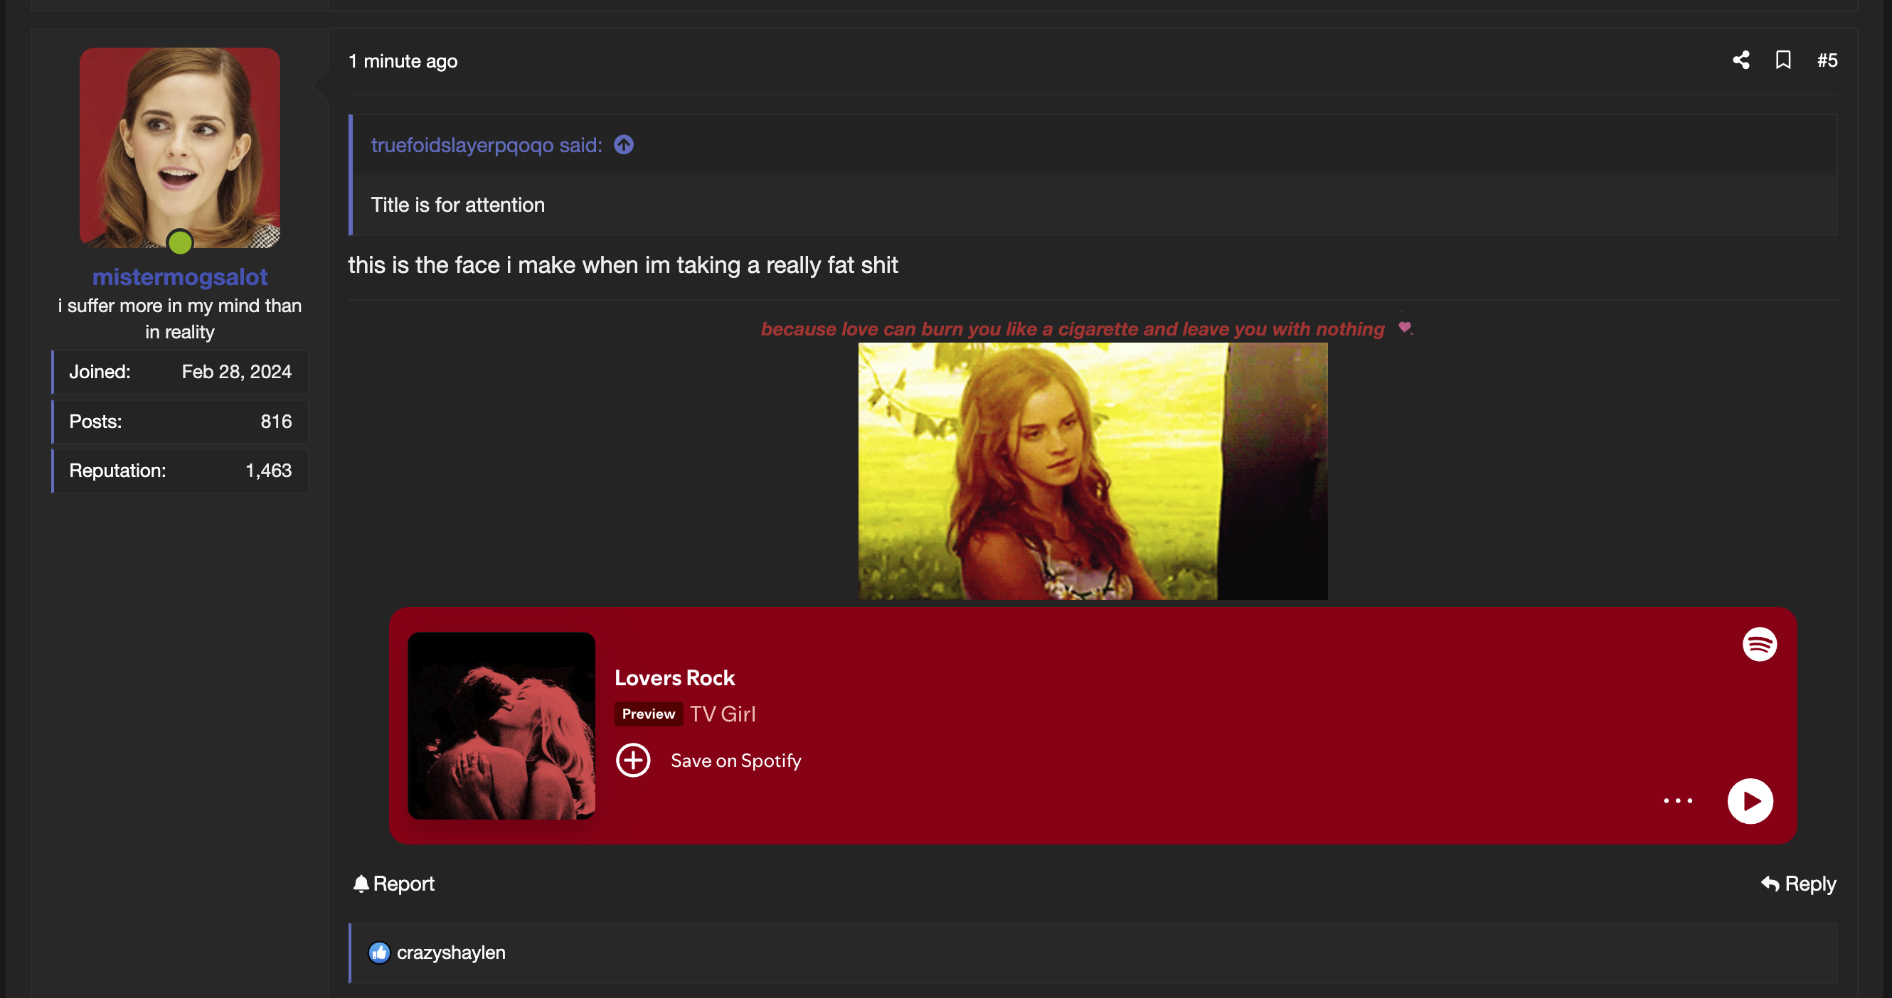Screen dimensions: 1892x998
Task: Open mistermogsalot profile name
Action: click(180, 277)
